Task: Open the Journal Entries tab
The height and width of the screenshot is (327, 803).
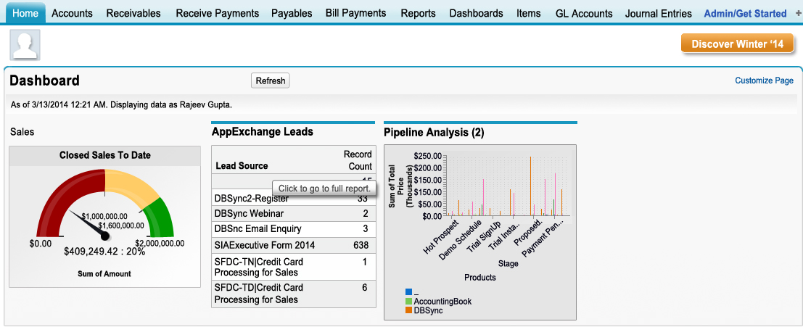Action: pyautogui.click(x=659, y=13)
